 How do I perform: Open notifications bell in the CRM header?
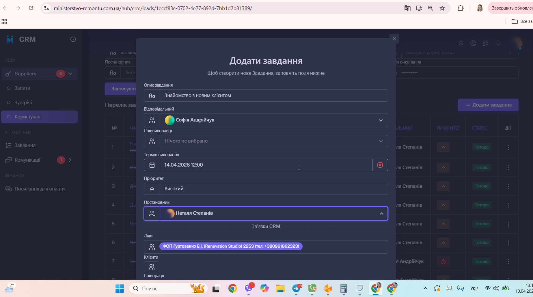[498, 43]
